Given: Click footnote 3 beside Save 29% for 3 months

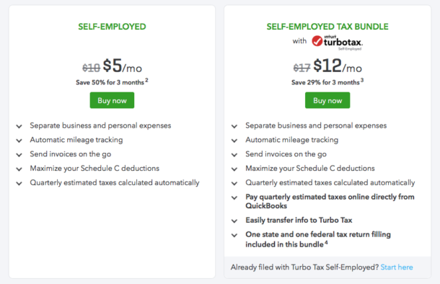Looking at the screenshot, I should (x=362, y=80).
